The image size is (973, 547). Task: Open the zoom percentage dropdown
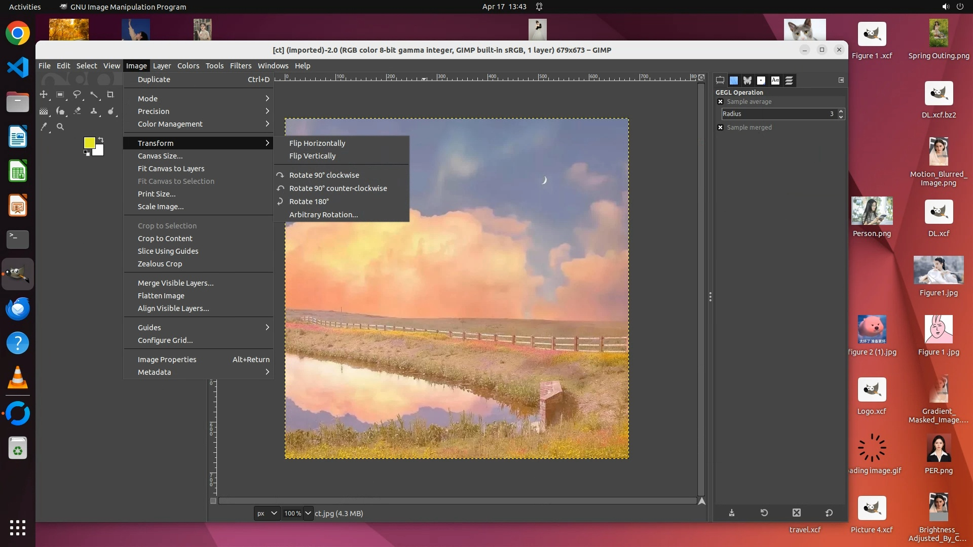click(x=308, y=513)
